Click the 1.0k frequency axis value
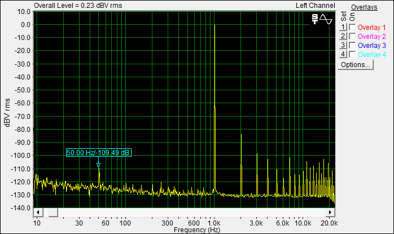The image size is (394, 234). coord(214,223)
